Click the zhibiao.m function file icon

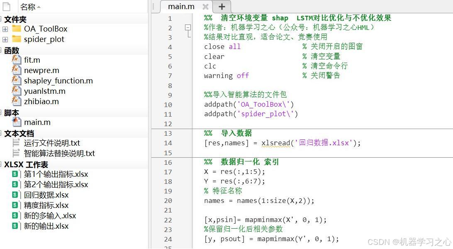17,101
